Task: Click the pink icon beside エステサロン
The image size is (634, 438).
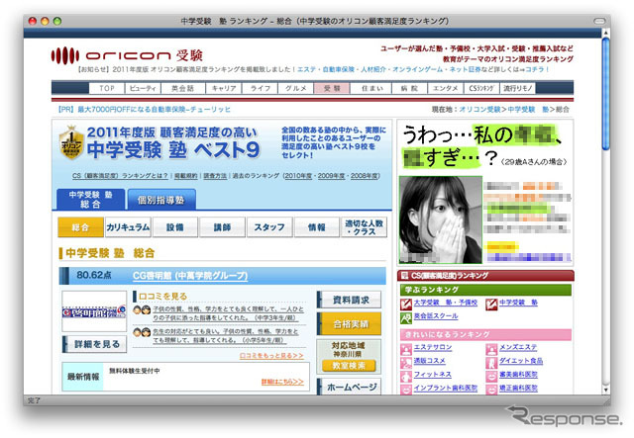Action: pos(406,348)
